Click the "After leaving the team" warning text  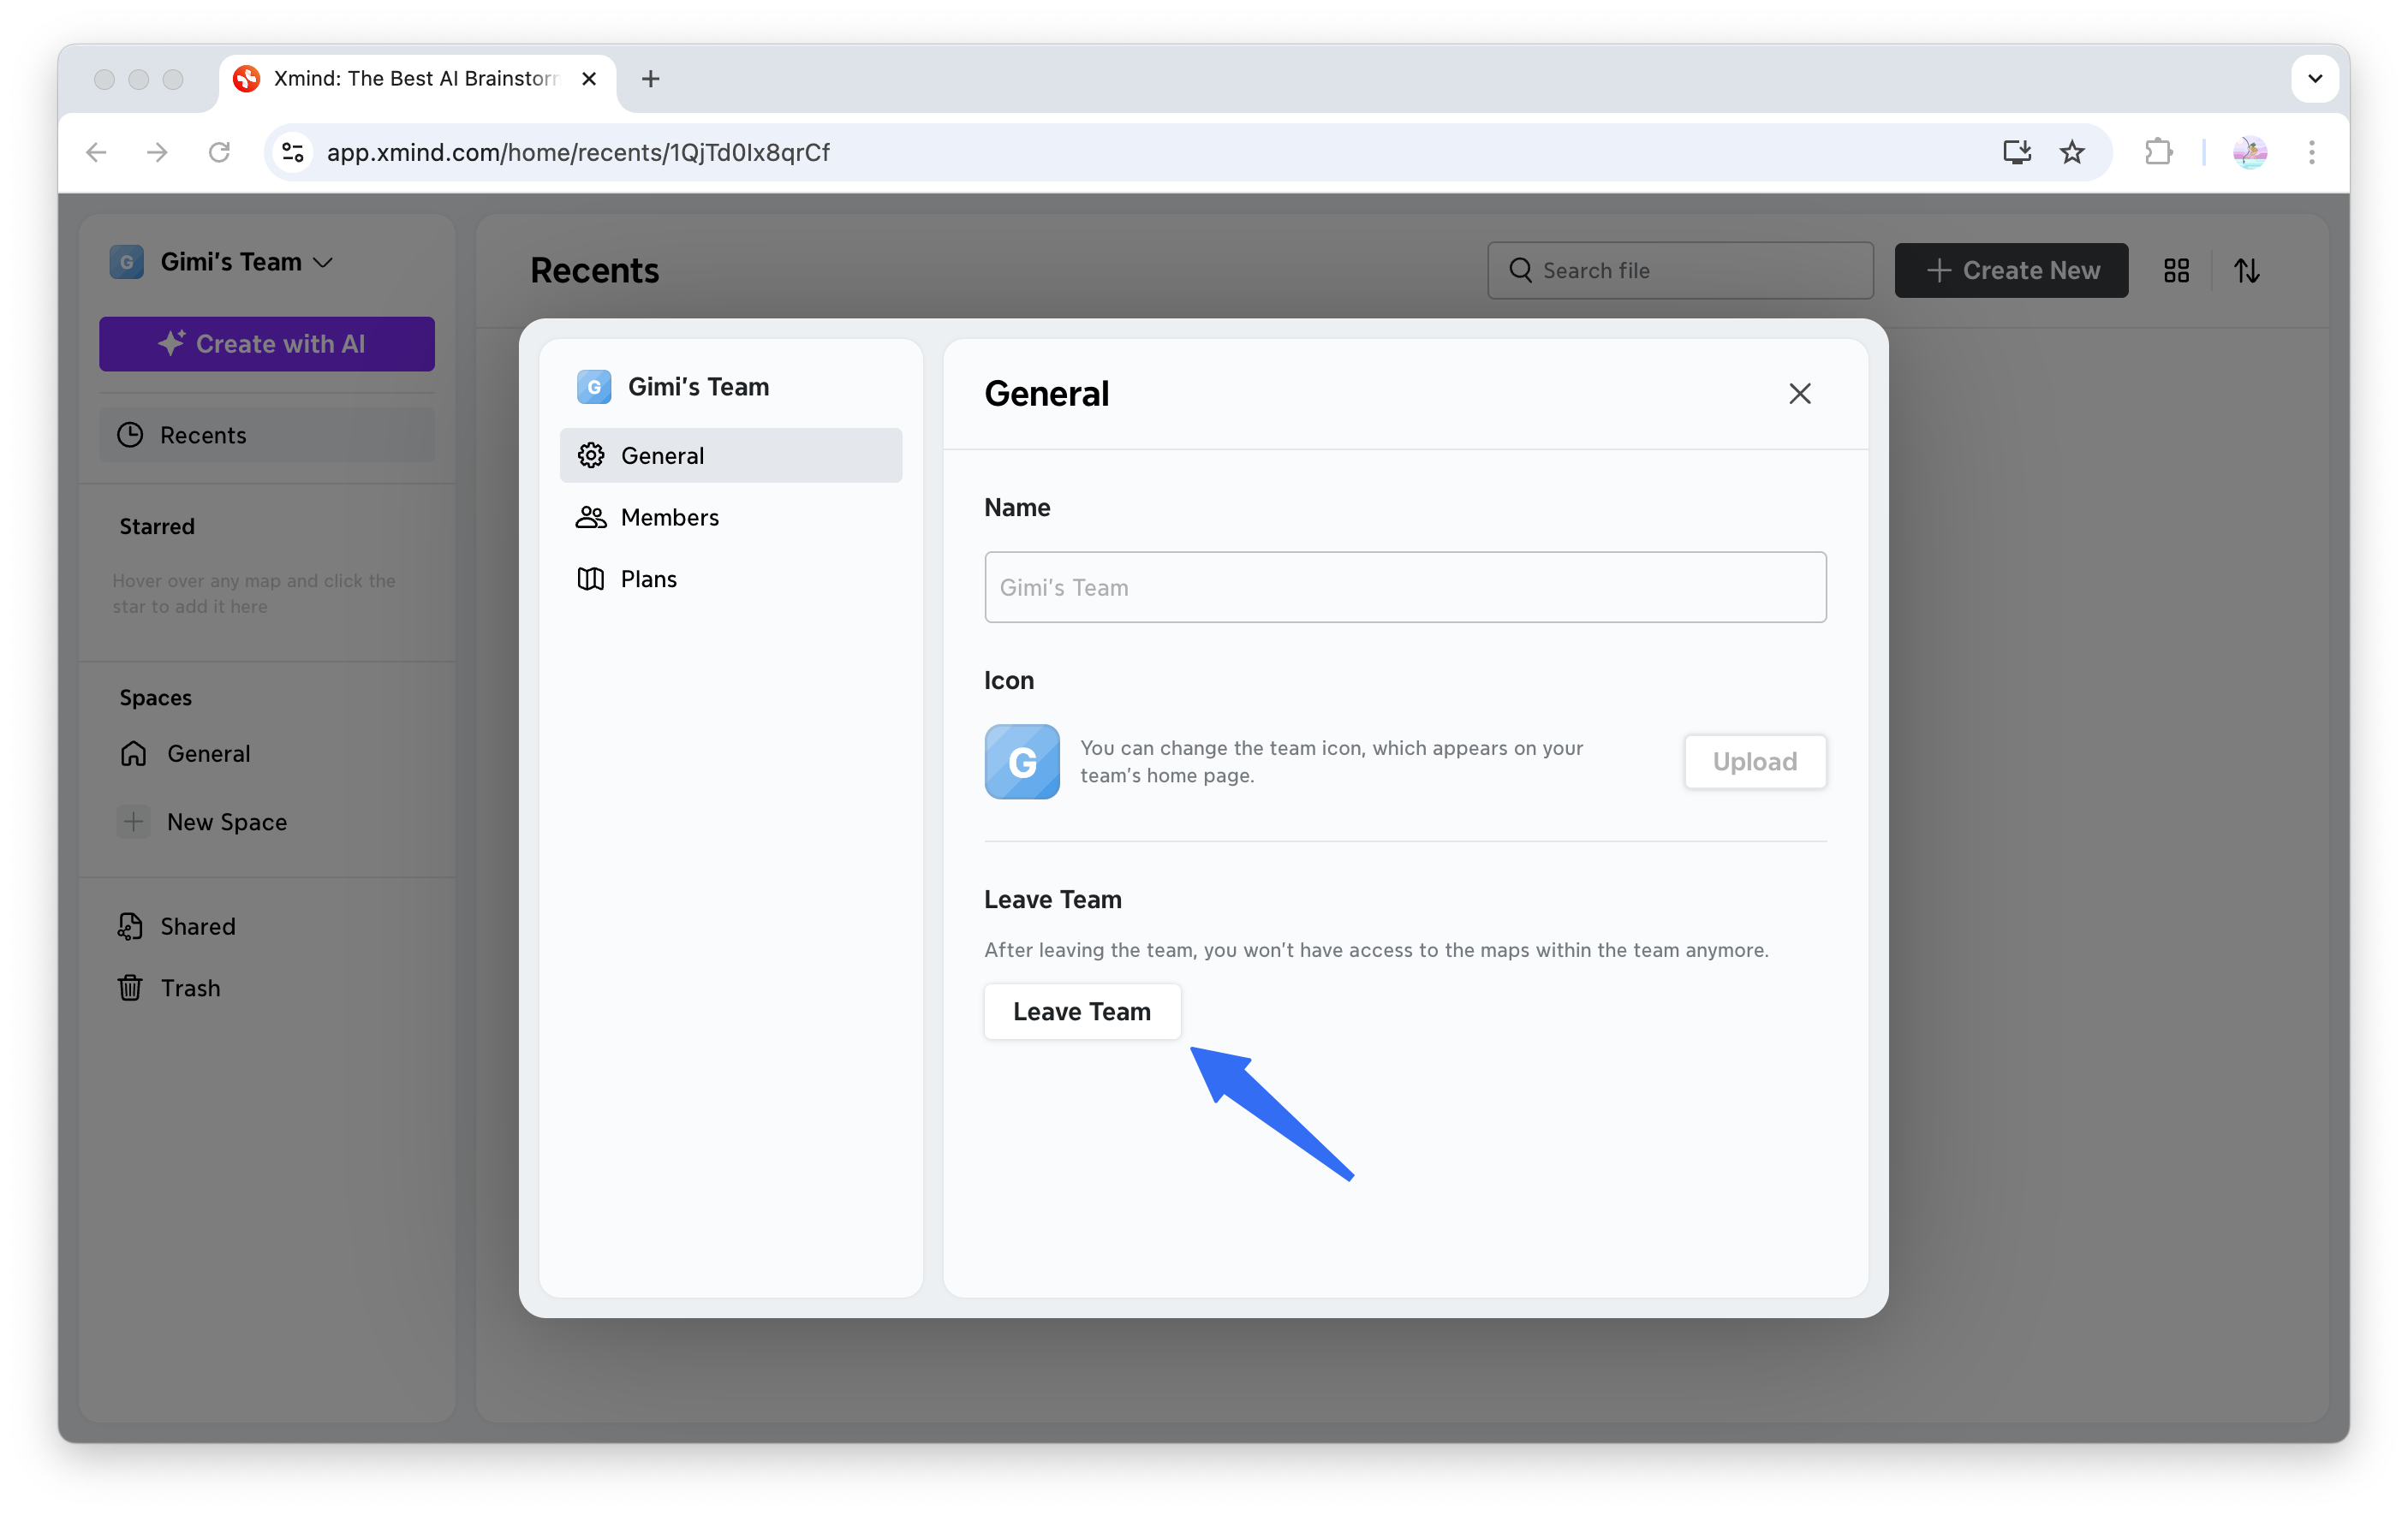point(1376,949)
